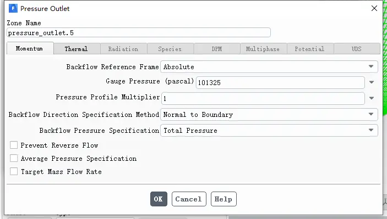Switch to the Thermal tab

[77, 49]
